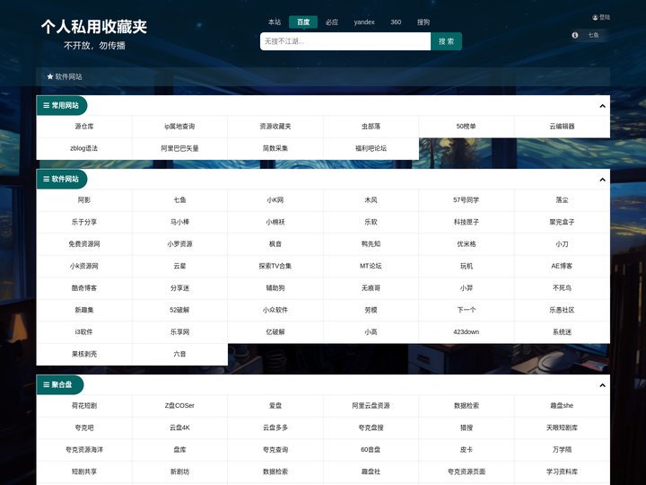This screenshot has height=485, width=646.
Task: Open the 鸭先知 link
Action: point(371,244)
